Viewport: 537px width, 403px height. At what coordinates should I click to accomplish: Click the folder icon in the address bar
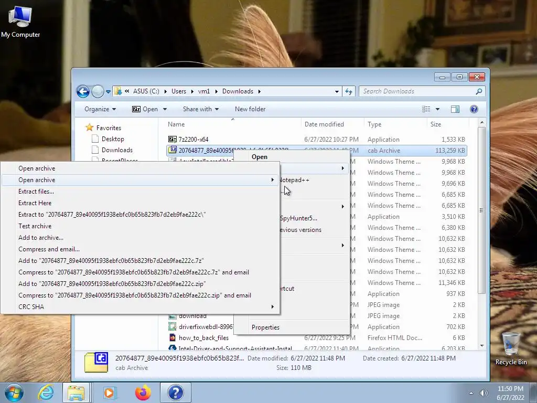click(118, 91)
